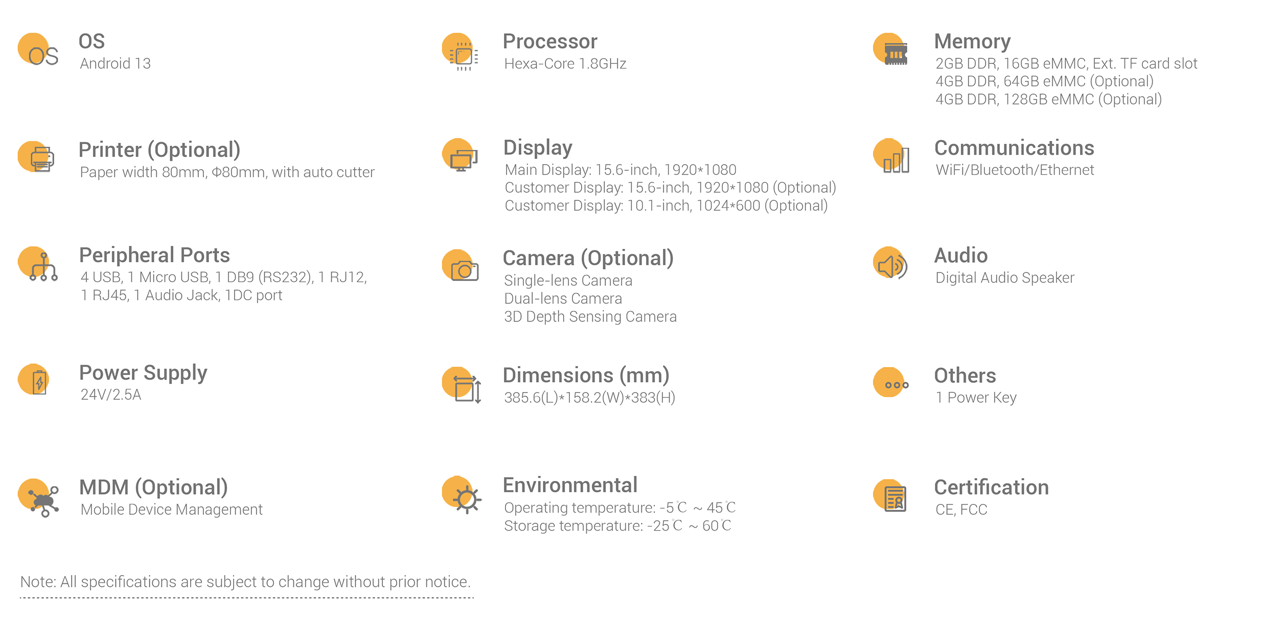The height and width of the screenshot is (619, 1288).
Task: Click the Android 13 text
Action: tap(116, 63)
